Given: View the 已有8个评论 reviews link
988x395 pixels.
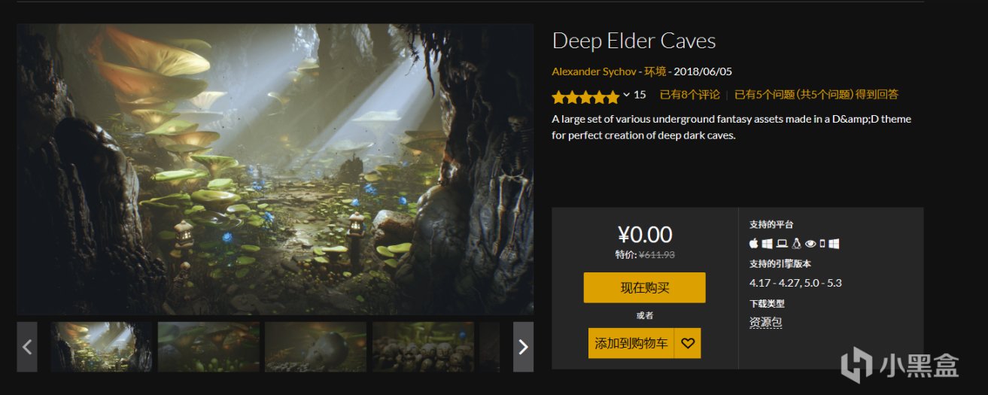Looking at the screenshot, I should (x=690, y=95).
